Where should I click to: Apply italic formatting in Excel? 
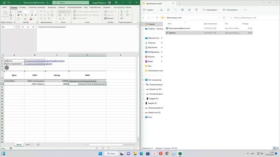coord(22,15)
